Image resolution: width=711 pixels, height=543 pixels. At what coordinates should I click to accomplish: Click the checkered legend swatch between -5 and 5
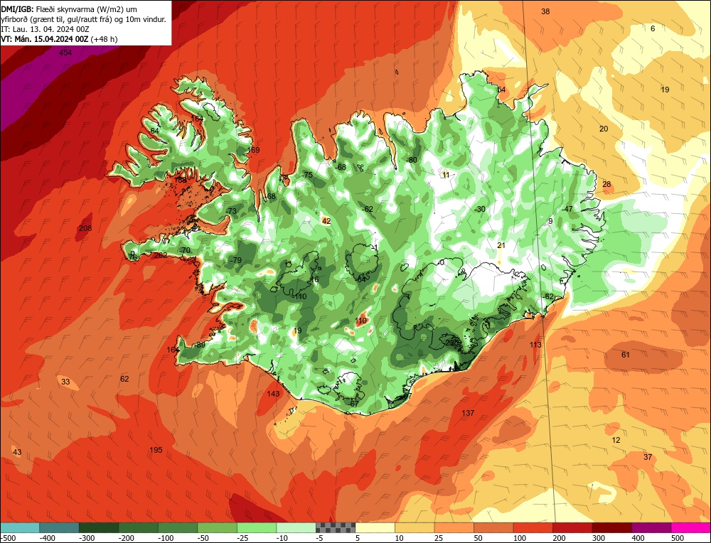point(336,527)
